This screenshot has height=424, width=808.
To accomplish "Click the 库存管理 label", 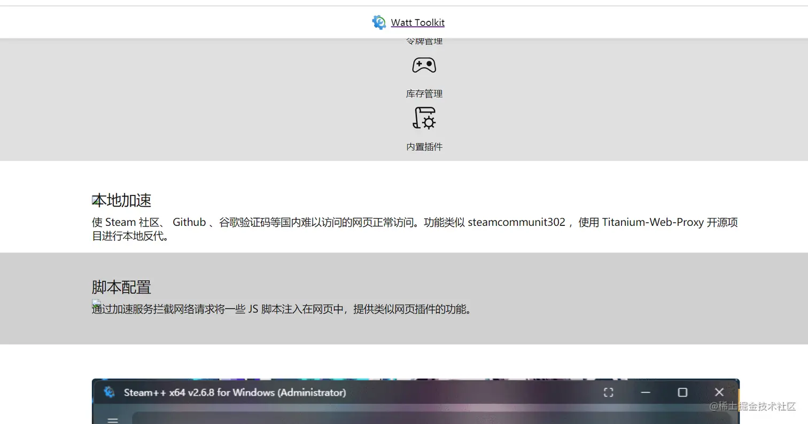I will [424, 93].
